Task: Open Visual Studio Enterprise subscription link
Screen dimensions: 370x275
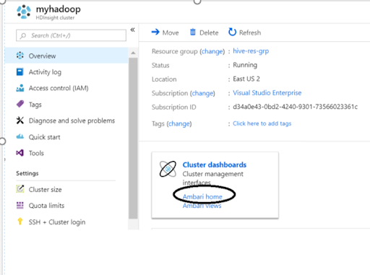Action: point(267,93)
